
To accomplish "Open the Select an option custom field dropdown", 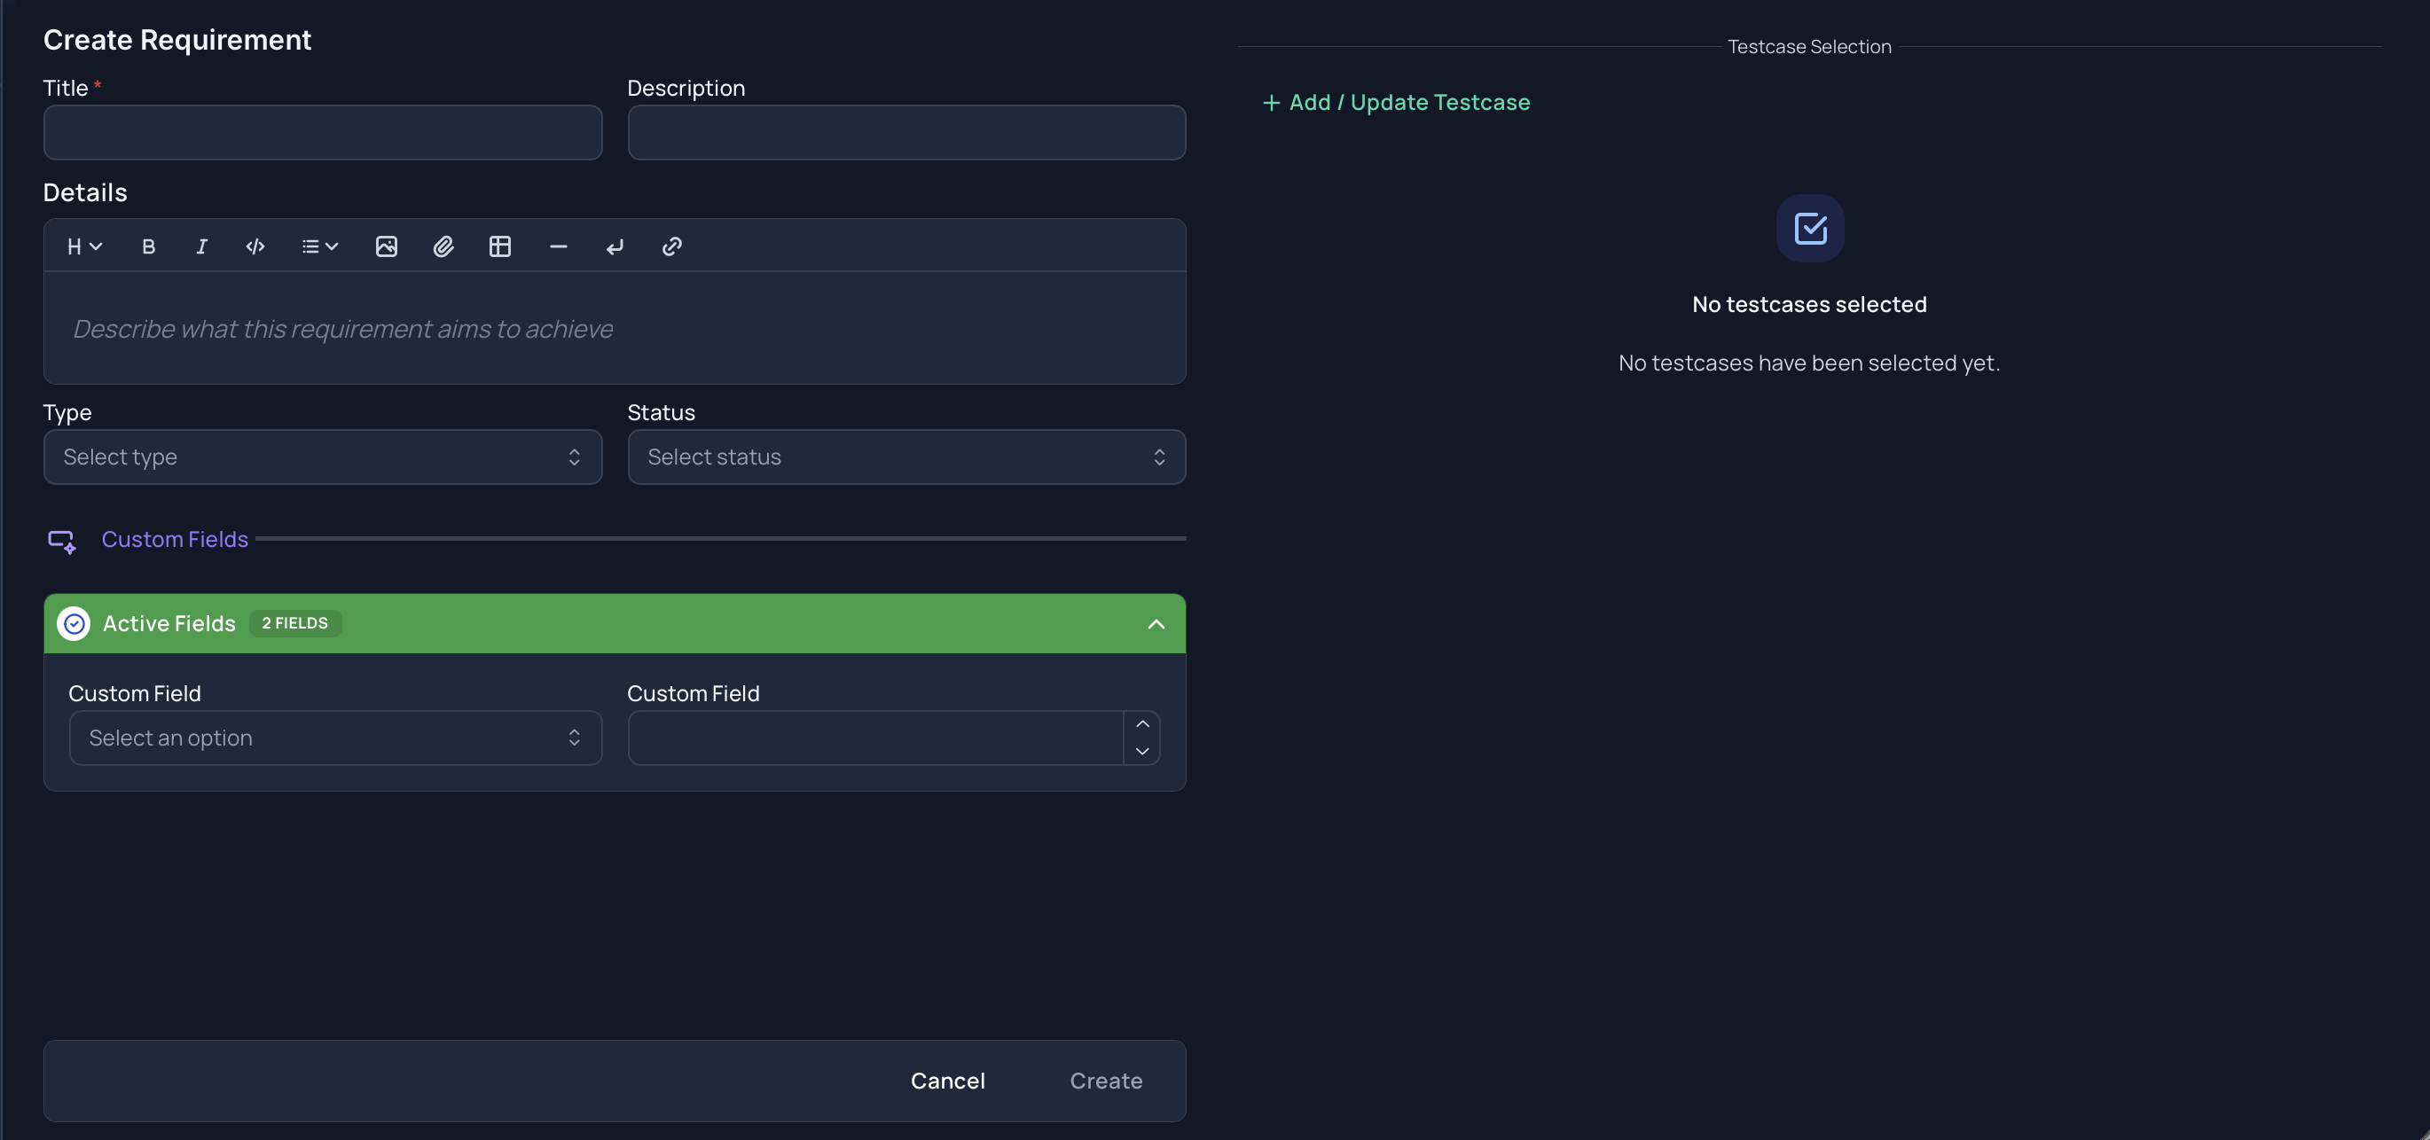I will pos(336,738).
